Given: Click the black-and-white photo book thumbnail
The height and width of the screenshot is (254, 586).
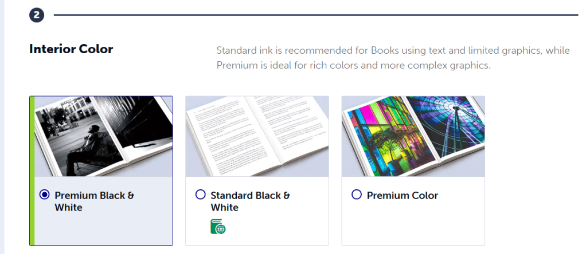Looking at the screenshot, I should pyautogui.click(x=103, y=136).
